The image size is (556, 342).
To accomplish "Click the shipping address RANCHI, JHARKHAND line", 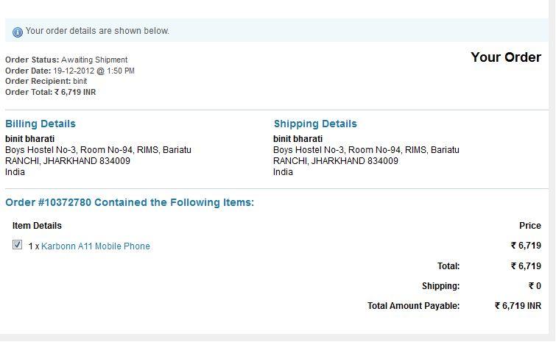I will click(x=336, y=161).
